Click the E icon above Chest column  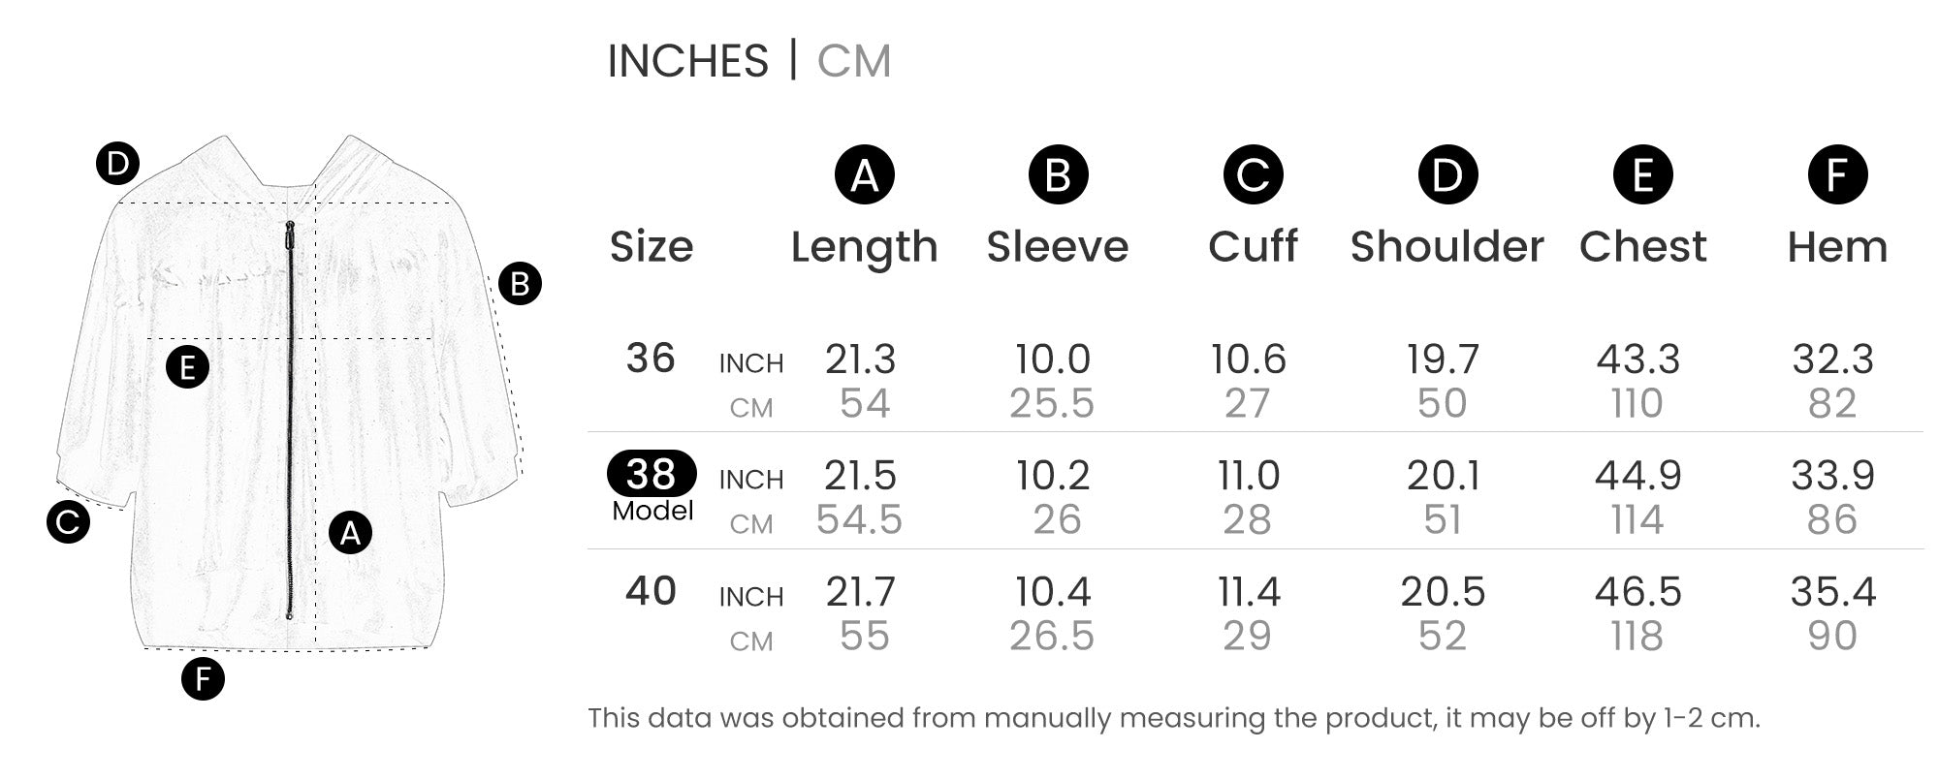pyautogui.click(x=1642, y=175)
